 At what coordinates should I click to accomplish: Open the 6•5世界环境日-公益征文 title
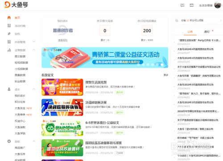tap(102, 123)
